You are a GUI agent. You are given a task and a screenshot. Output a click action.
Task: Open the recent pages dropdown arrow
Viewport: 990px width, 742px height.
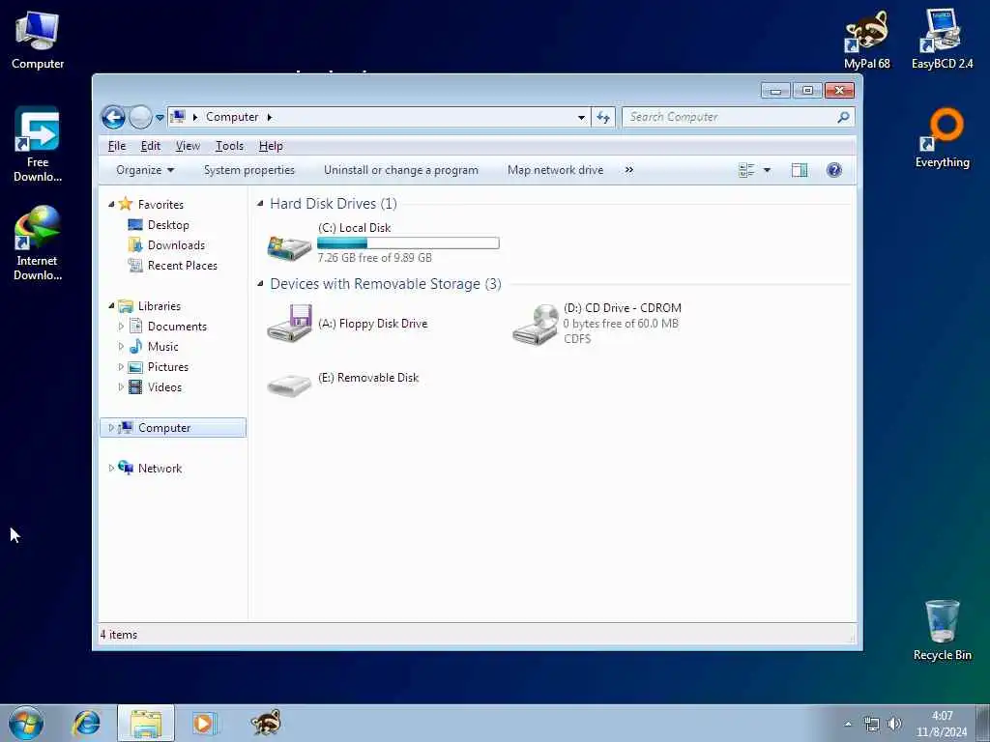coord(160,117)
